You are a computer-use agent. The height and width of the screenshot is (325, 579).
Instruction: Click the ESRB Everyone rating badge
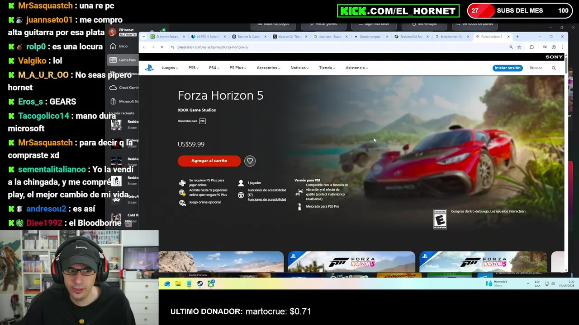pos(440,219)
